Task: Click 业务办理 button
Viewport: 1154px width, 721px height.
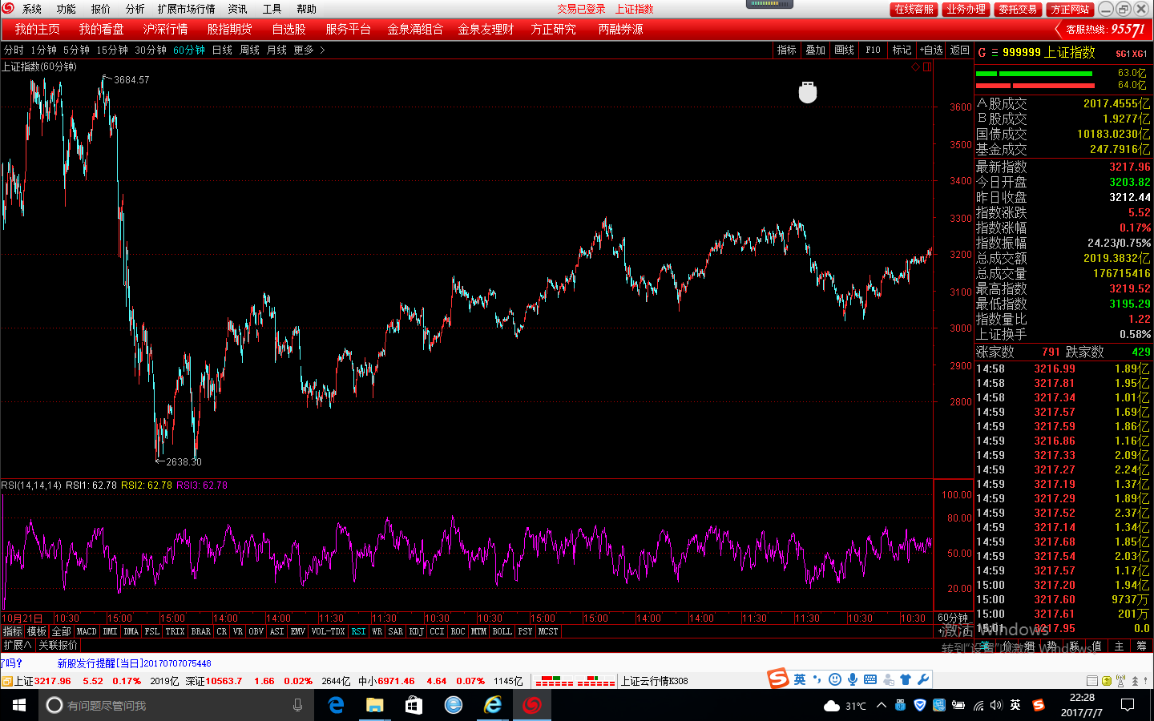Action: (966, 10)
